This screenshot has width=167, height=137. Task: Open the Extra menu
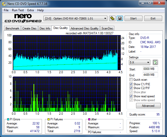[x=30, y=10]
